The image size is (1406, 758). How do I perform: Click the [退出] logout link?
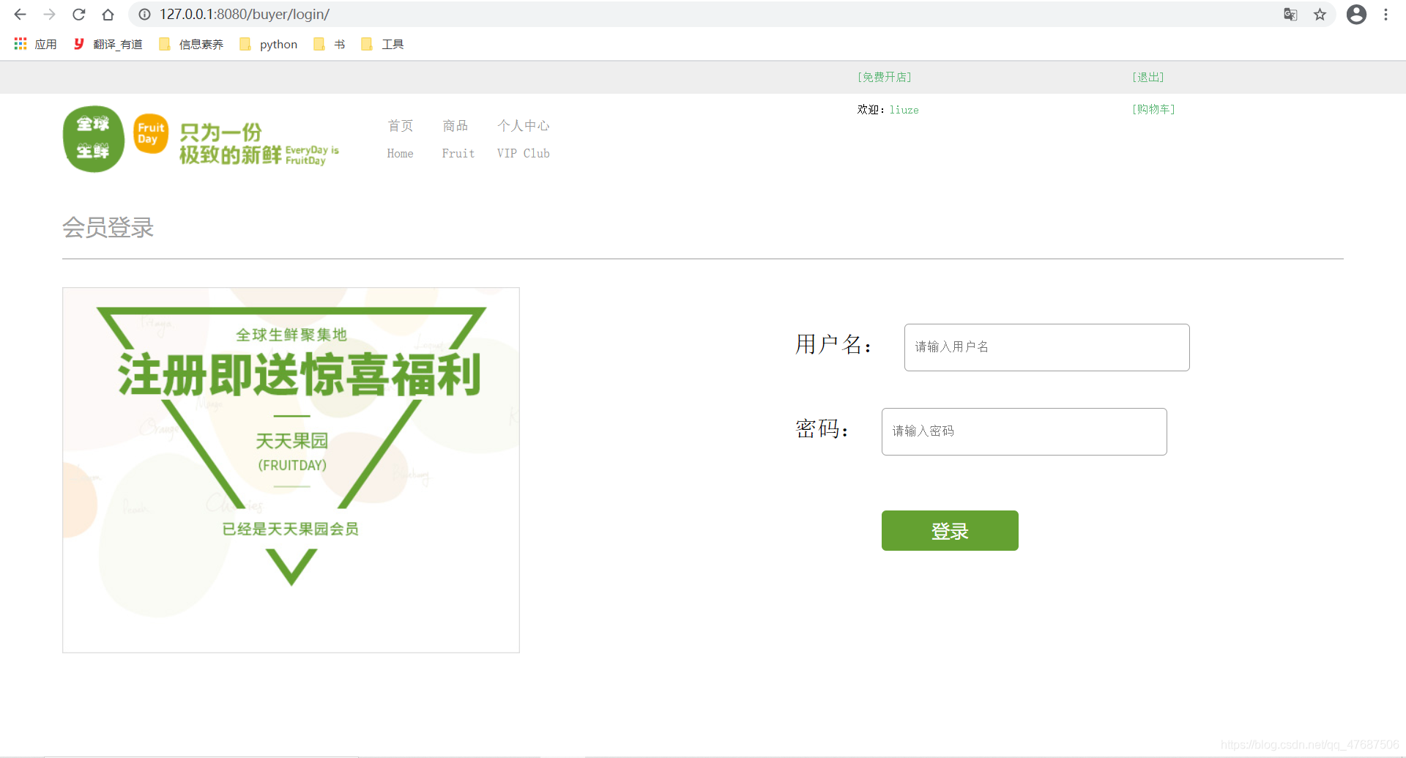[1148, 77]
